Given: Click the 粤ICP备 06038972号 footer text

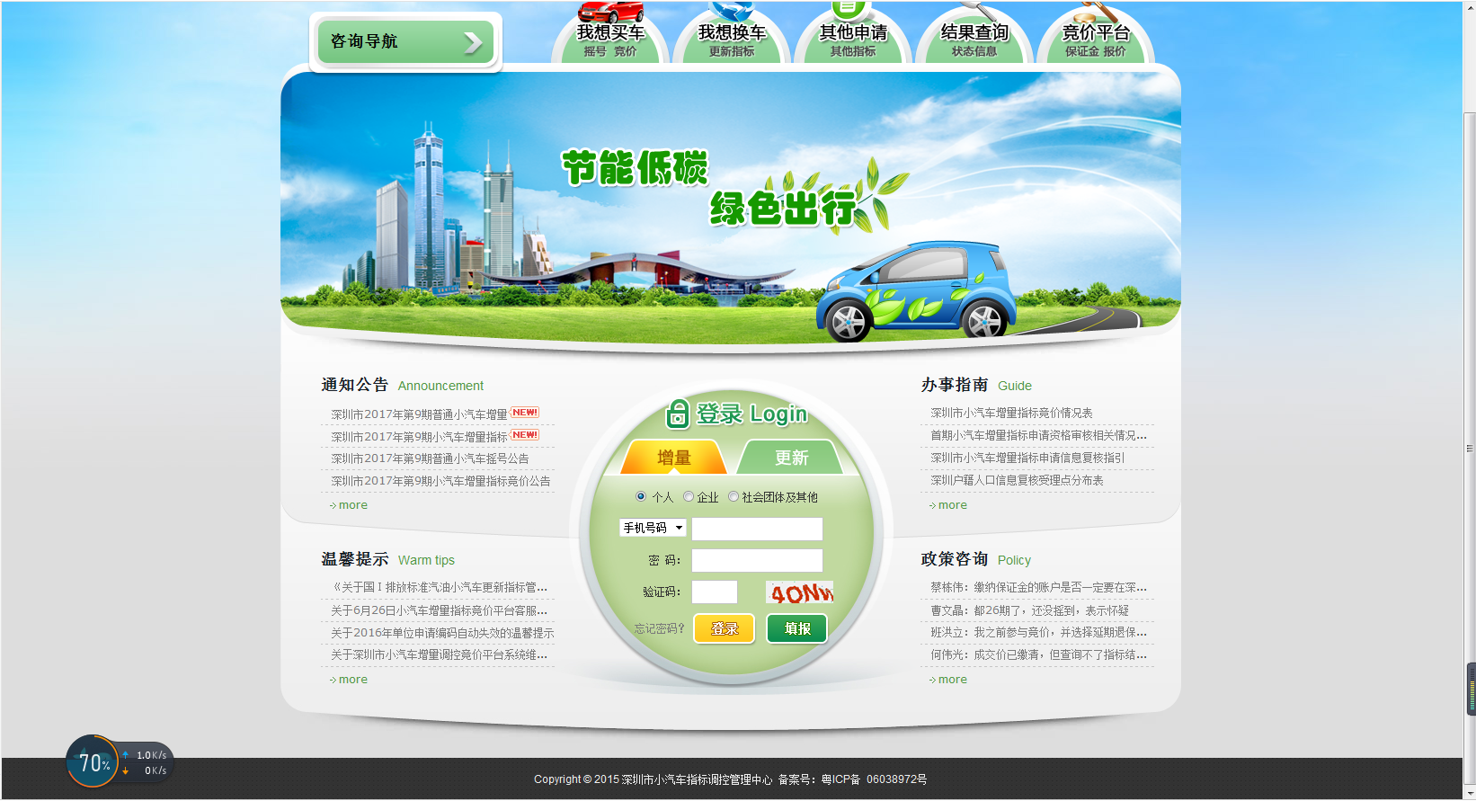Looking at the screenshot, I should coord(874,779).
